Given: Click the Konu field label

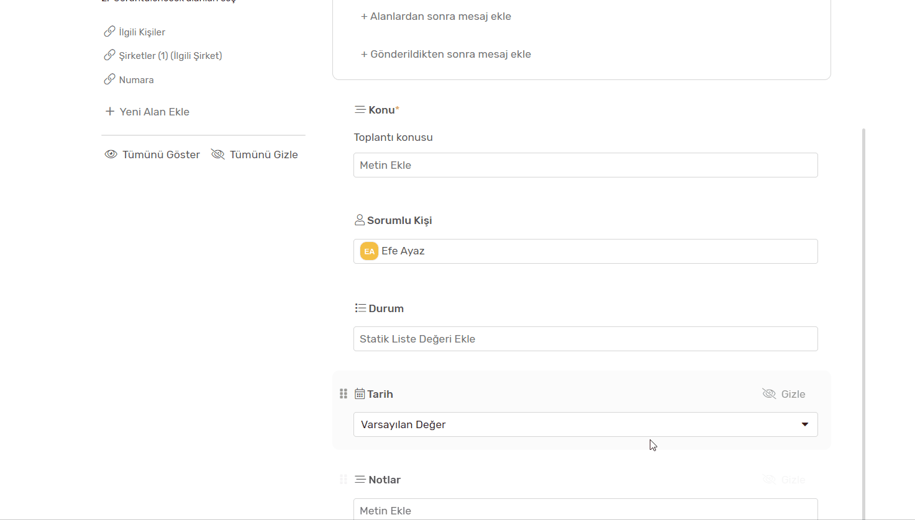Looking at the screenshot, I should [381, 110].
